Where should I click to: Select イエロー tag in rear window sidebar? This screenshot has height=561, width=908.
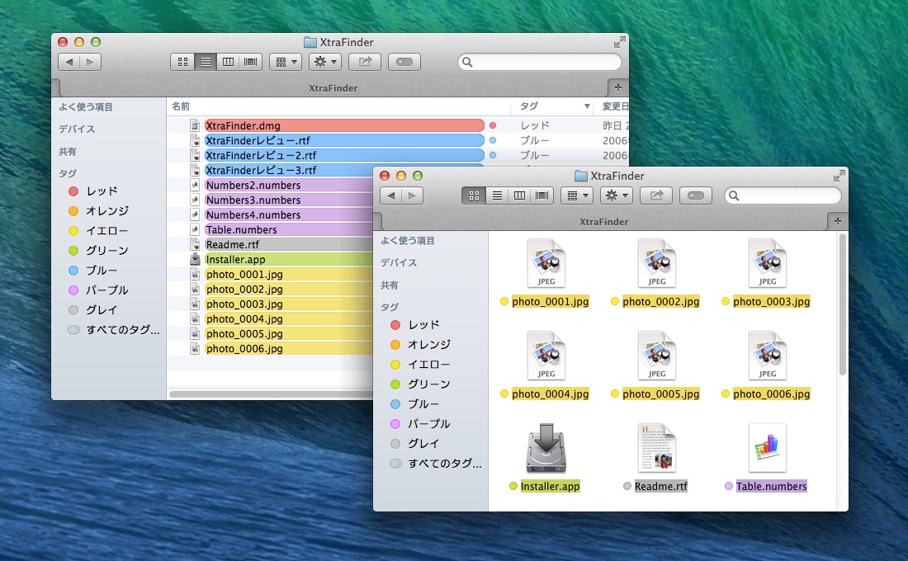[x=98, y=230]
